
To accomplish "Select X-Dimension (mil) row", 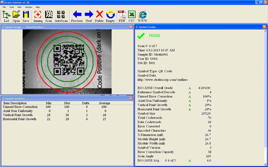I will click(x=174, y=135).
